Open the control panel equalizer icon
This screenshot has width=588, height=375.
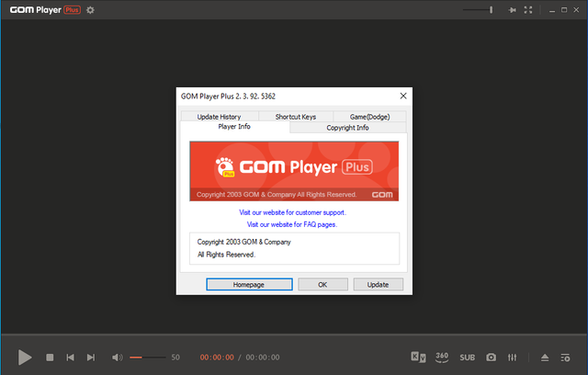[x=512, y=358]
